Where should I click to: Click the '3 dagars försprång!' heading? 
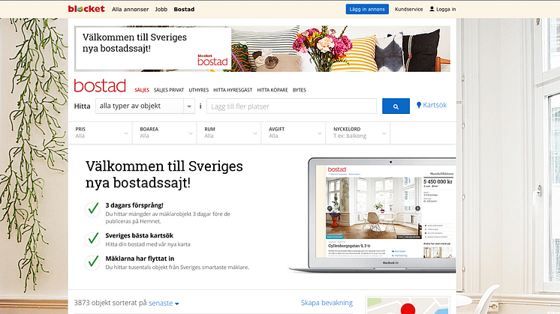(x=134, y=205)
